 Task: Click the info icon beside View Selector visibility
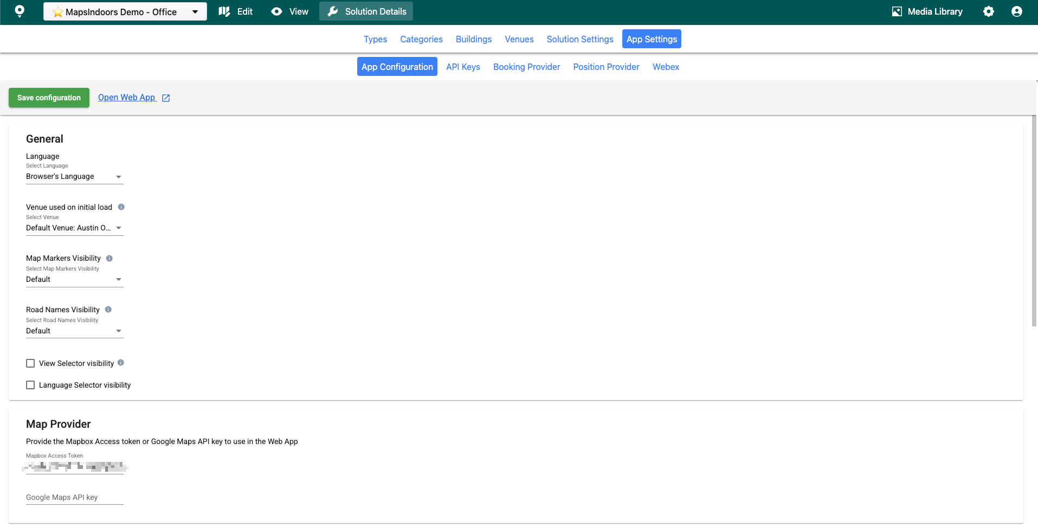(x=121, y=363)
